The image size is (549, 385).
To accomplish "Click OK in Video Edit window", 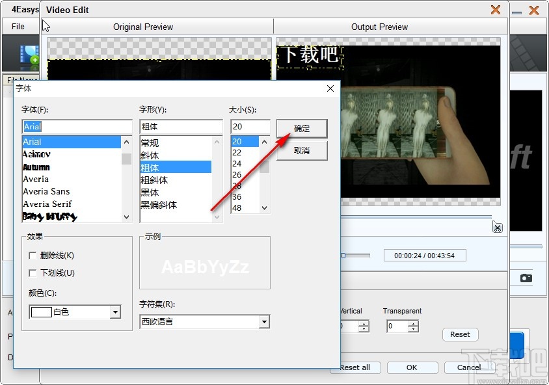I will coord(412,367).
